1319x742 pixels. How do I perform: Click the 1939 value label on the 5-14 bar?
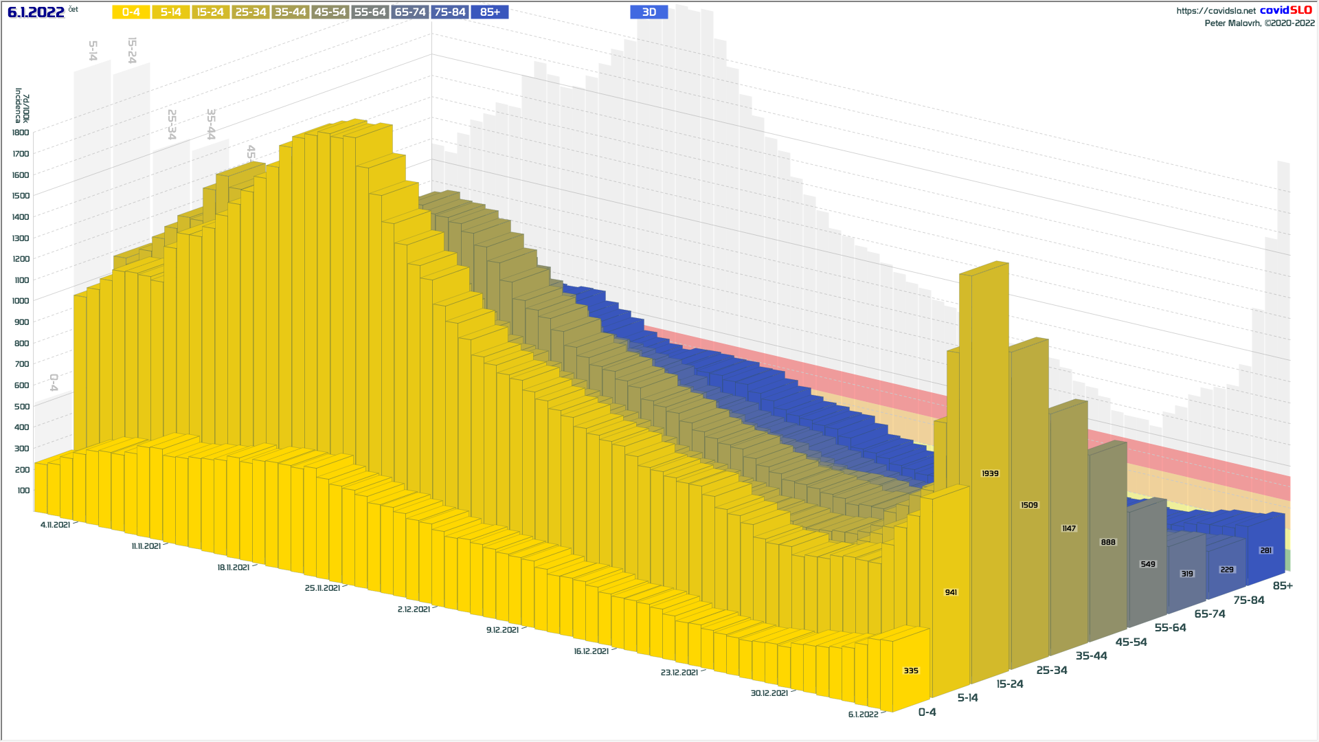(x=990, y=473)
